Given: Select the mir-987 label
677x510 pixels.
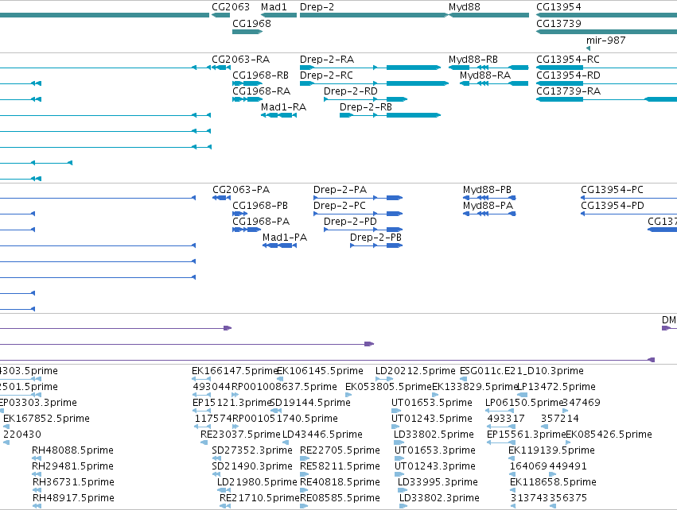Looking at the screenshot, I should pyautogui.click(x=605, y=41).
